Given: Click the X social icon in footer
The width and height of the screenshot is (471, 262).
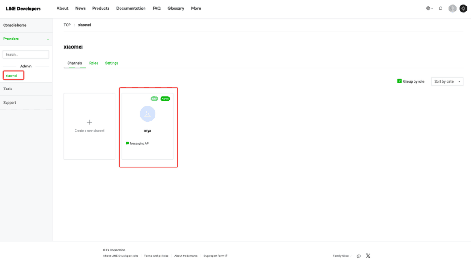Looking at the screenshot, I should pos(368,256).
